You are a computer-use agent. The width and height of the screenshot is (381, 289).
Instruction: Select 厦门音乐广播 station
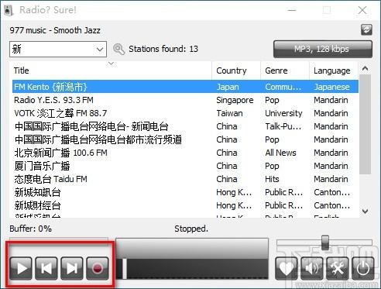click(x=185, y=166)
